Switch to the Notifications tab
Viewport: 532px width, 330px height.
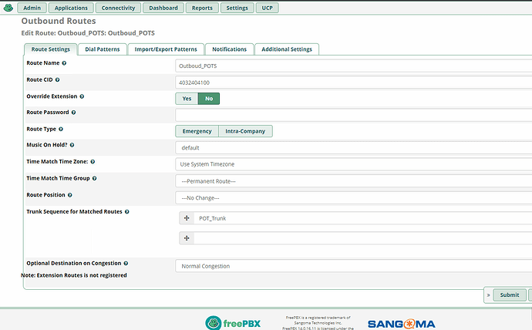(229, 49)
